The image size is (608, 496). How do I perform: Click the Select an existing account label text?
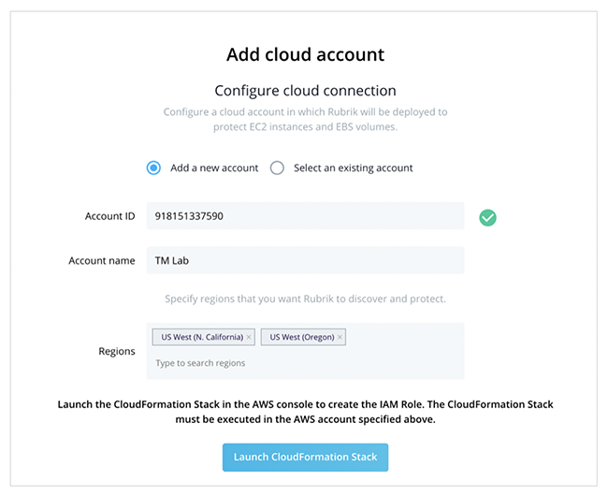pyautogui.click(x=354, y=168)
